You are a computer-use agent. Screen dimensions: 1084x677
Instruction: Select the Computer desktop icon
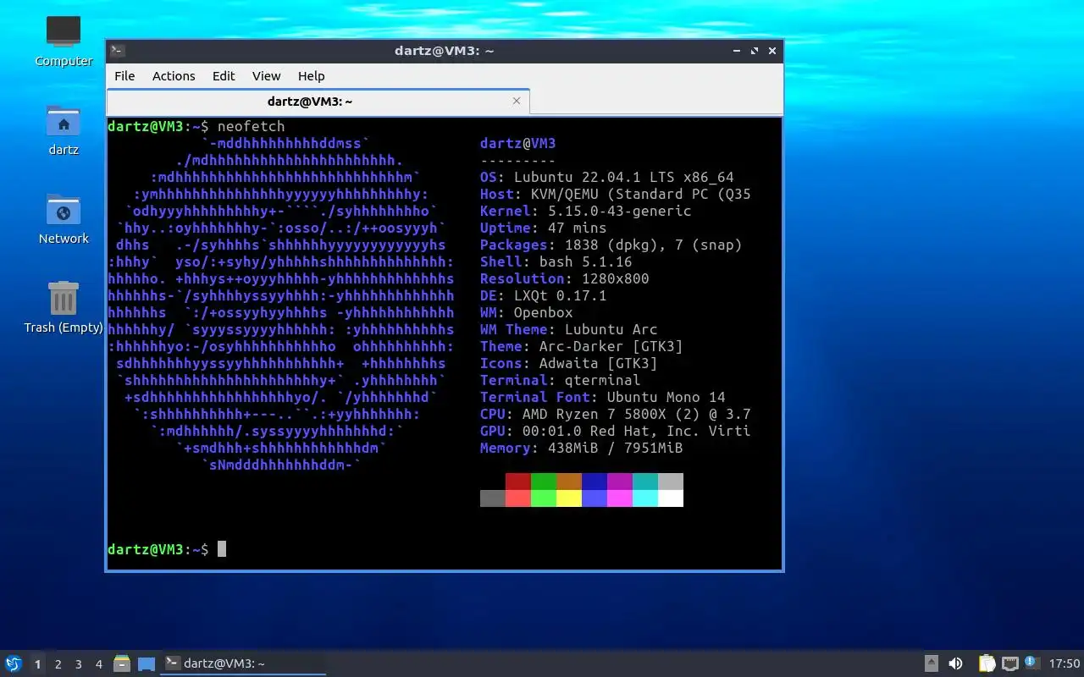click(x=64, y=41)
